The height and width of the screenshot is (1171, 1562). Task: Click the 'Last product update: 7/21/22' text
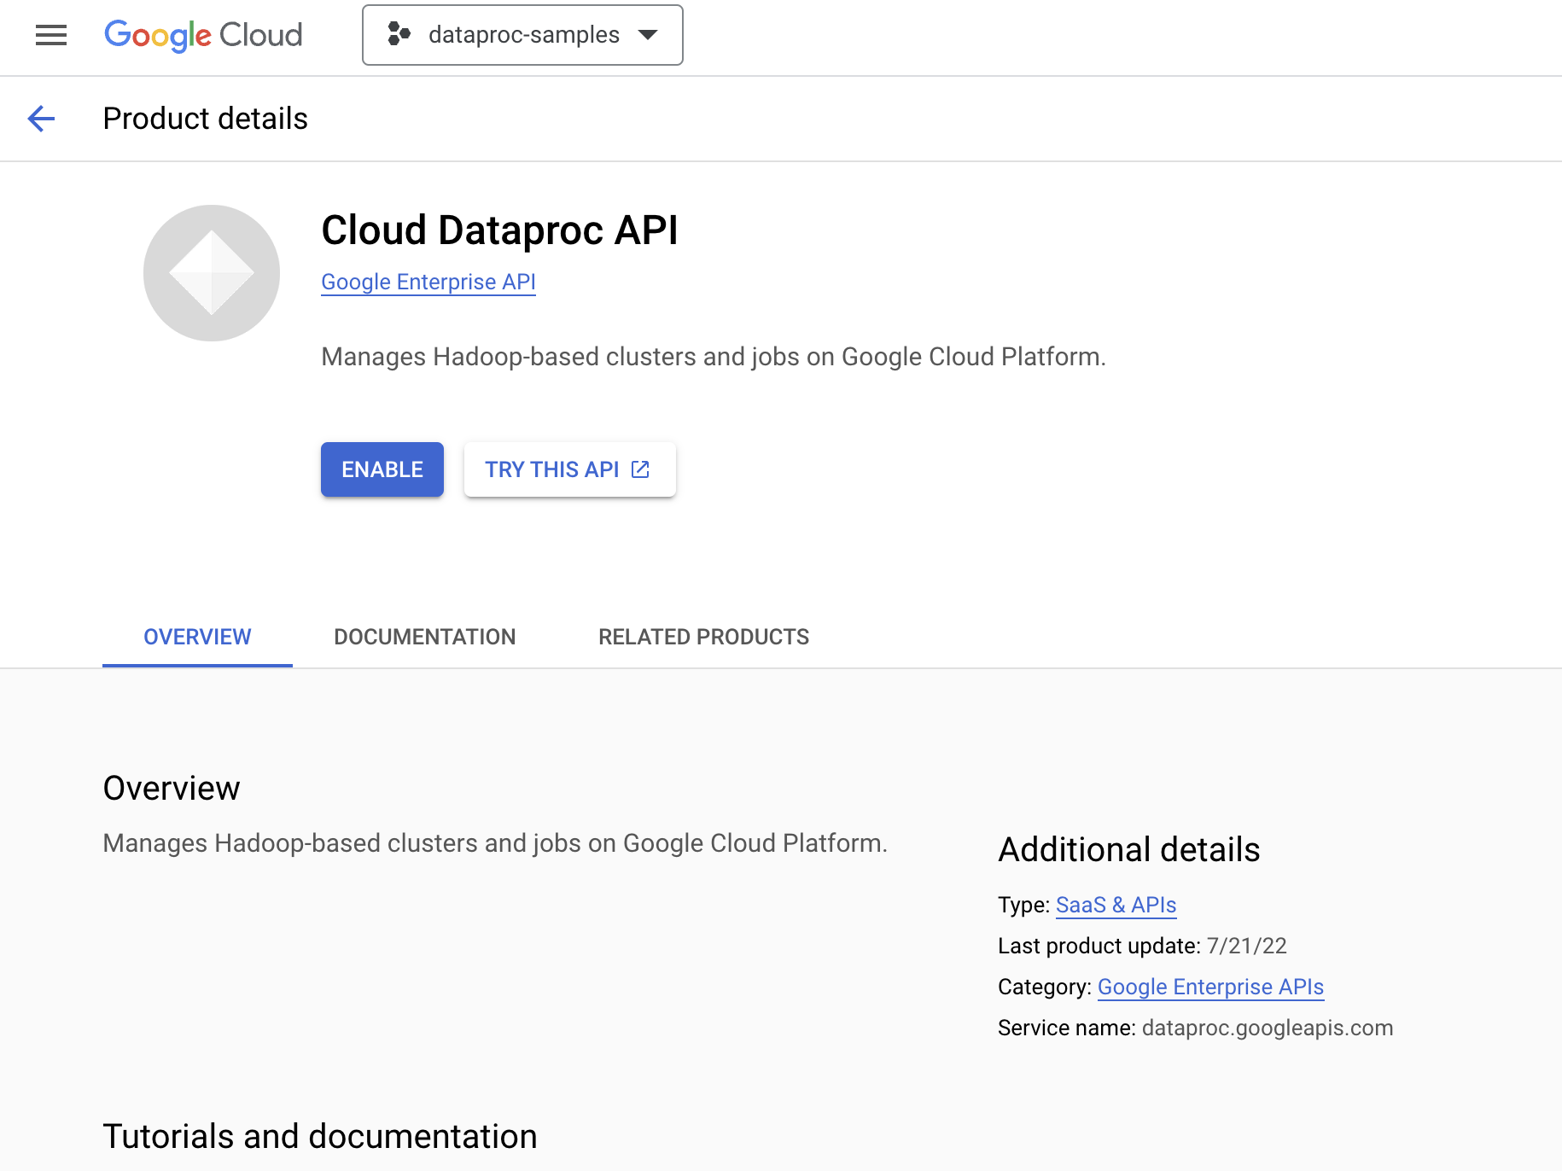point(1142,946)
